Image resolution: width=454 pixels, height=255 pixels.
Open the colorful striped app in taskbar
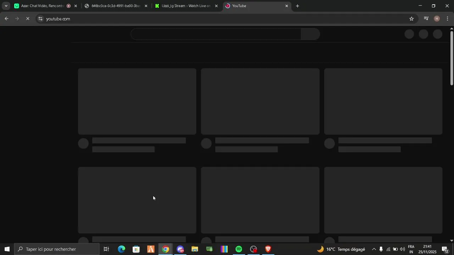pyautogui.click(x=224, y=249)
